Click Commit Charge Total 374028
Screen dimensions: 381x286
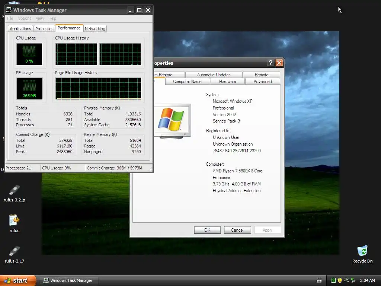65,140
